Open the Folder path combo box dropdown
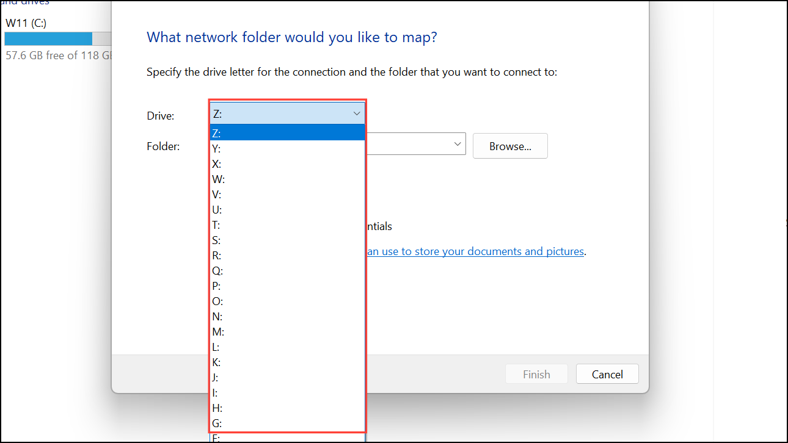Viewport: 788px width, 443px height. 457,143
